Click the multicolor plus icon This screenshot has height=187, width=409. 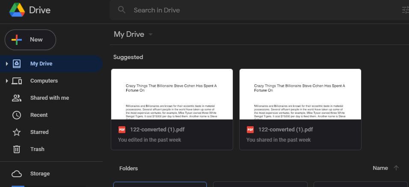click(x=16, y=40)
